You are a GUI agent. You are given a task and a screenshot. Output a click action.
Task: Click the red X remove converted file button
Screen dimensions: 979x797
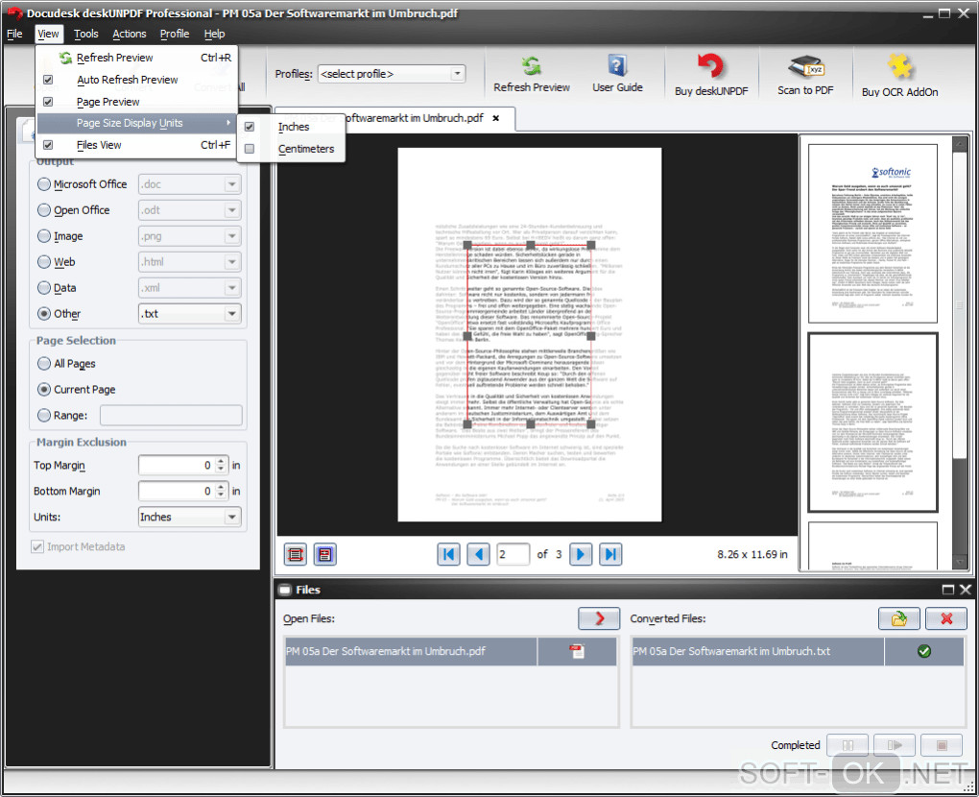pyautogui.click(x=946, y=618)
